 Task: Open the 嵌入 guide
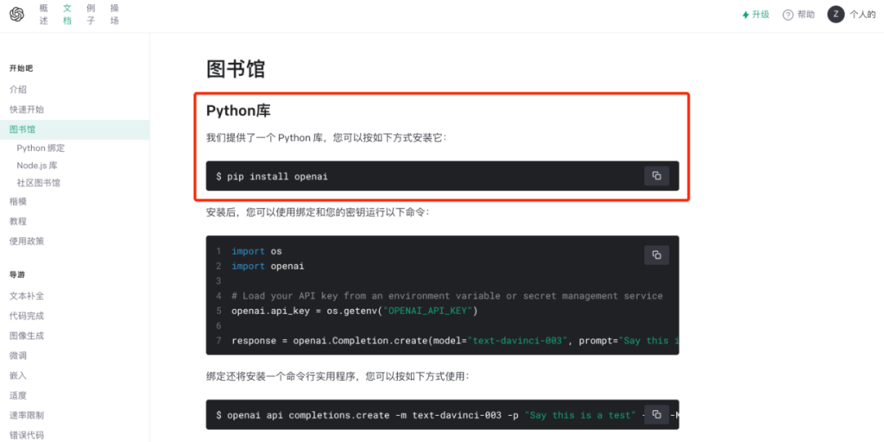coord(18,376)
